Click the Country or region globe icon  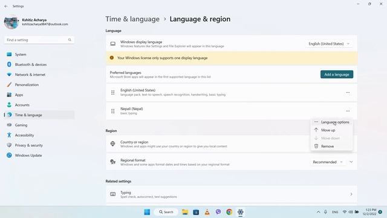(113, 144)
